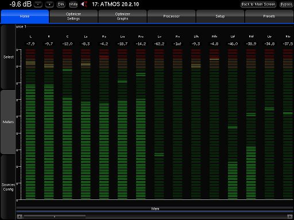
Task: Open the Presets tab
Action: (x=269, y=17)
